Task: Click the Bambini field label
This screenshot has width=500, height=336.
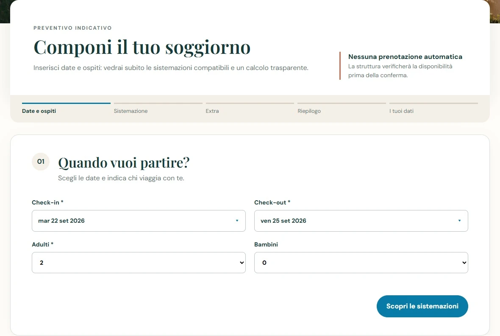Action: tap(266, 244)
